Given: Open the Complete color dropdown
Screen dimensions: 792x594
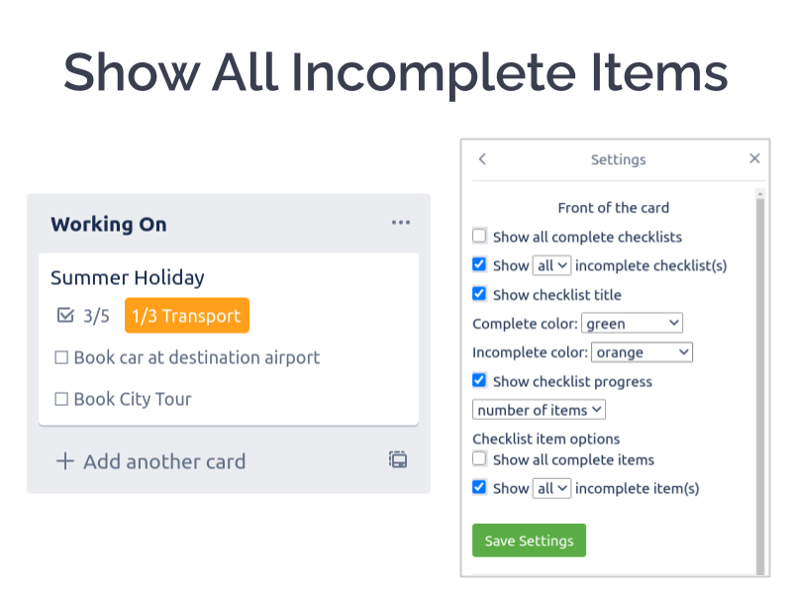Looking at the screenshot, I should click(632, 323).
